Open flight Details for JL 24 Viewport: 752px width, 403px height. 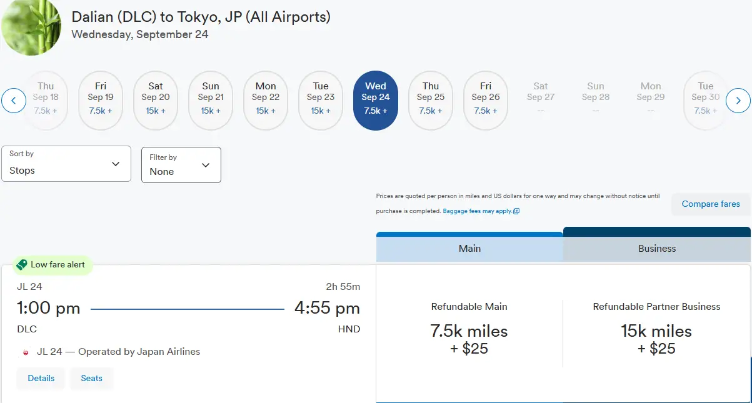(41, 378)
